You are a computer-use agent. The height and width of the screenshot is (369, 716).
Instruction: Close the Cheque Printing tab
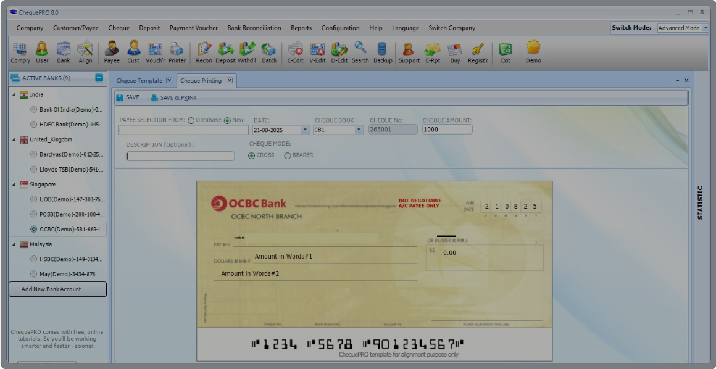(x=229, y=80)
